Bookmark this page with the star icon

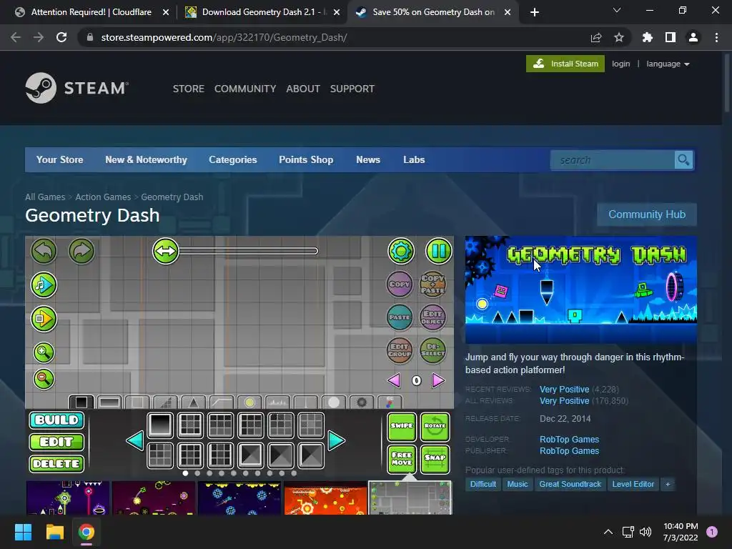pos(619,37)
